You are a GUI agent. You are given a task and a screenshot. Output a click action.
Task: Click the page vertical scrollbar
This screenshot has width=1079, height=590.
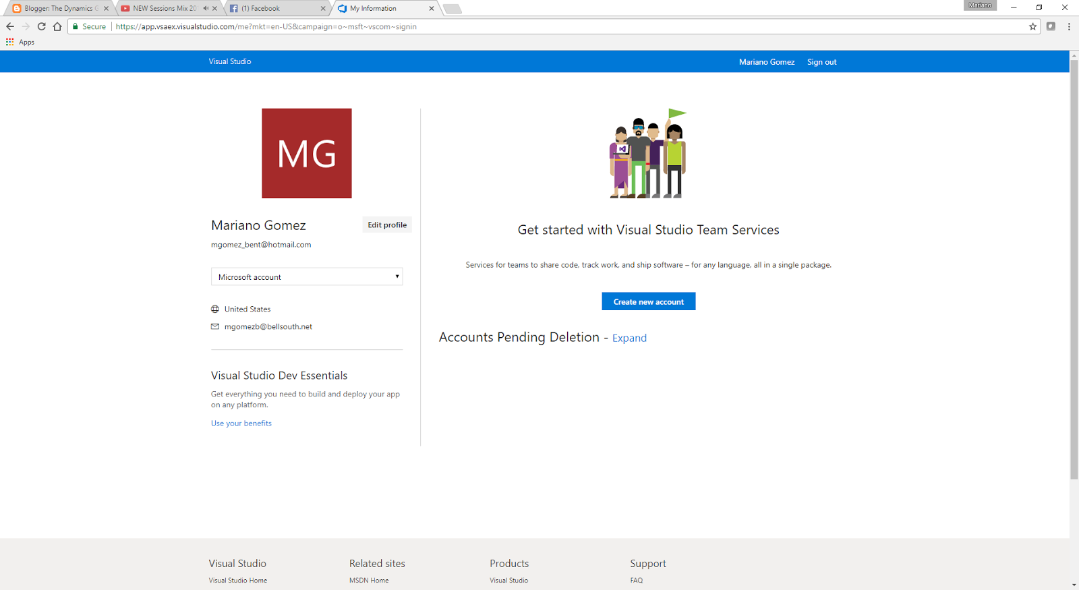(x=1074, y=270)
